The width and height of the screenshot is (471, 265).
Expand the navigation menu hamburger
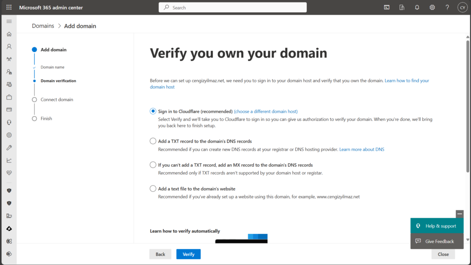point(9,22)
